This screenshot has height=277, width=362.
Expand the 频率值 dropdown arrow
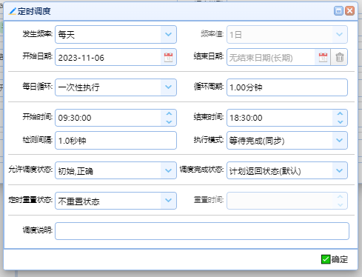(340, 34)
